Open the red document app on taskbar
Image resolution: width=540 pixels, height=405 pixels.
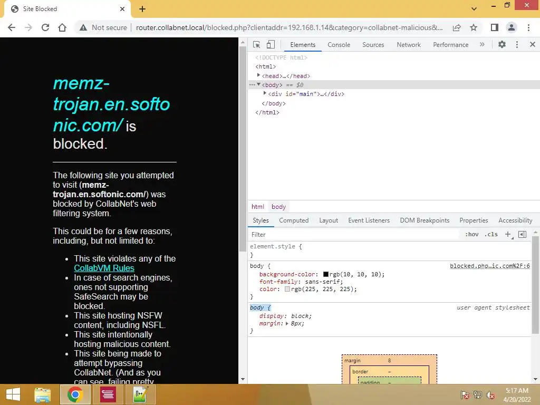pyautogui.click(x=108, y=394)
